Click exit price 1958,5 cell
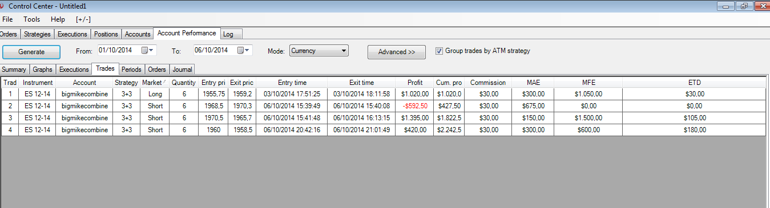This screenshot has height=208, width=770. point(242,130)
